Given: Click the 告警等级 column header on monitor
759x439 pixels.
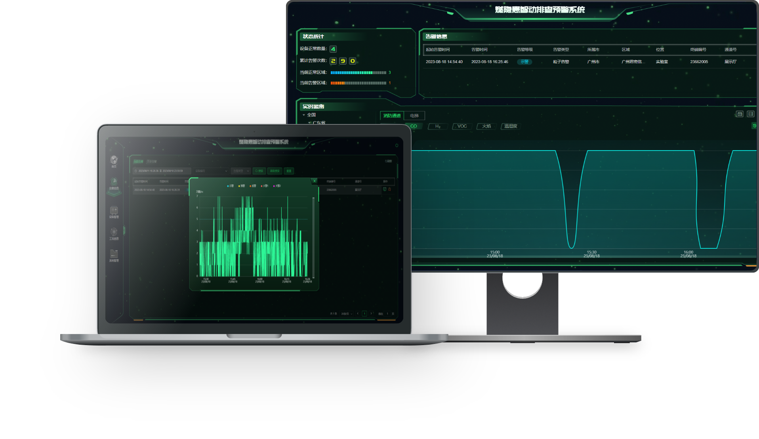Looking at the screenshot, I should 525,50.
